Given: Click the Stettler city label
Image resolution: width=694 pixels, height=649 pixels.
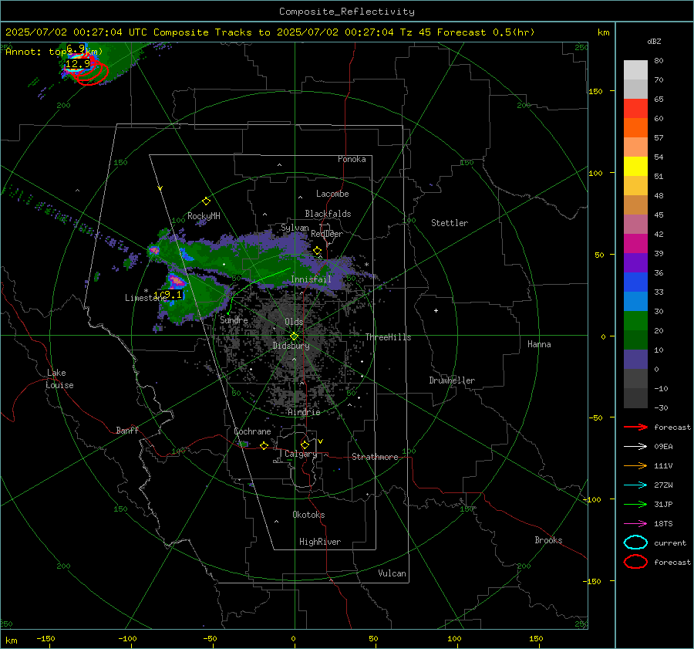Looking at the screenshot, I should point(450,223).
